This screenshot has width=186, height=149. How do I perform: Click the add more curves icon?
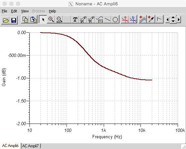pos(143,19)
